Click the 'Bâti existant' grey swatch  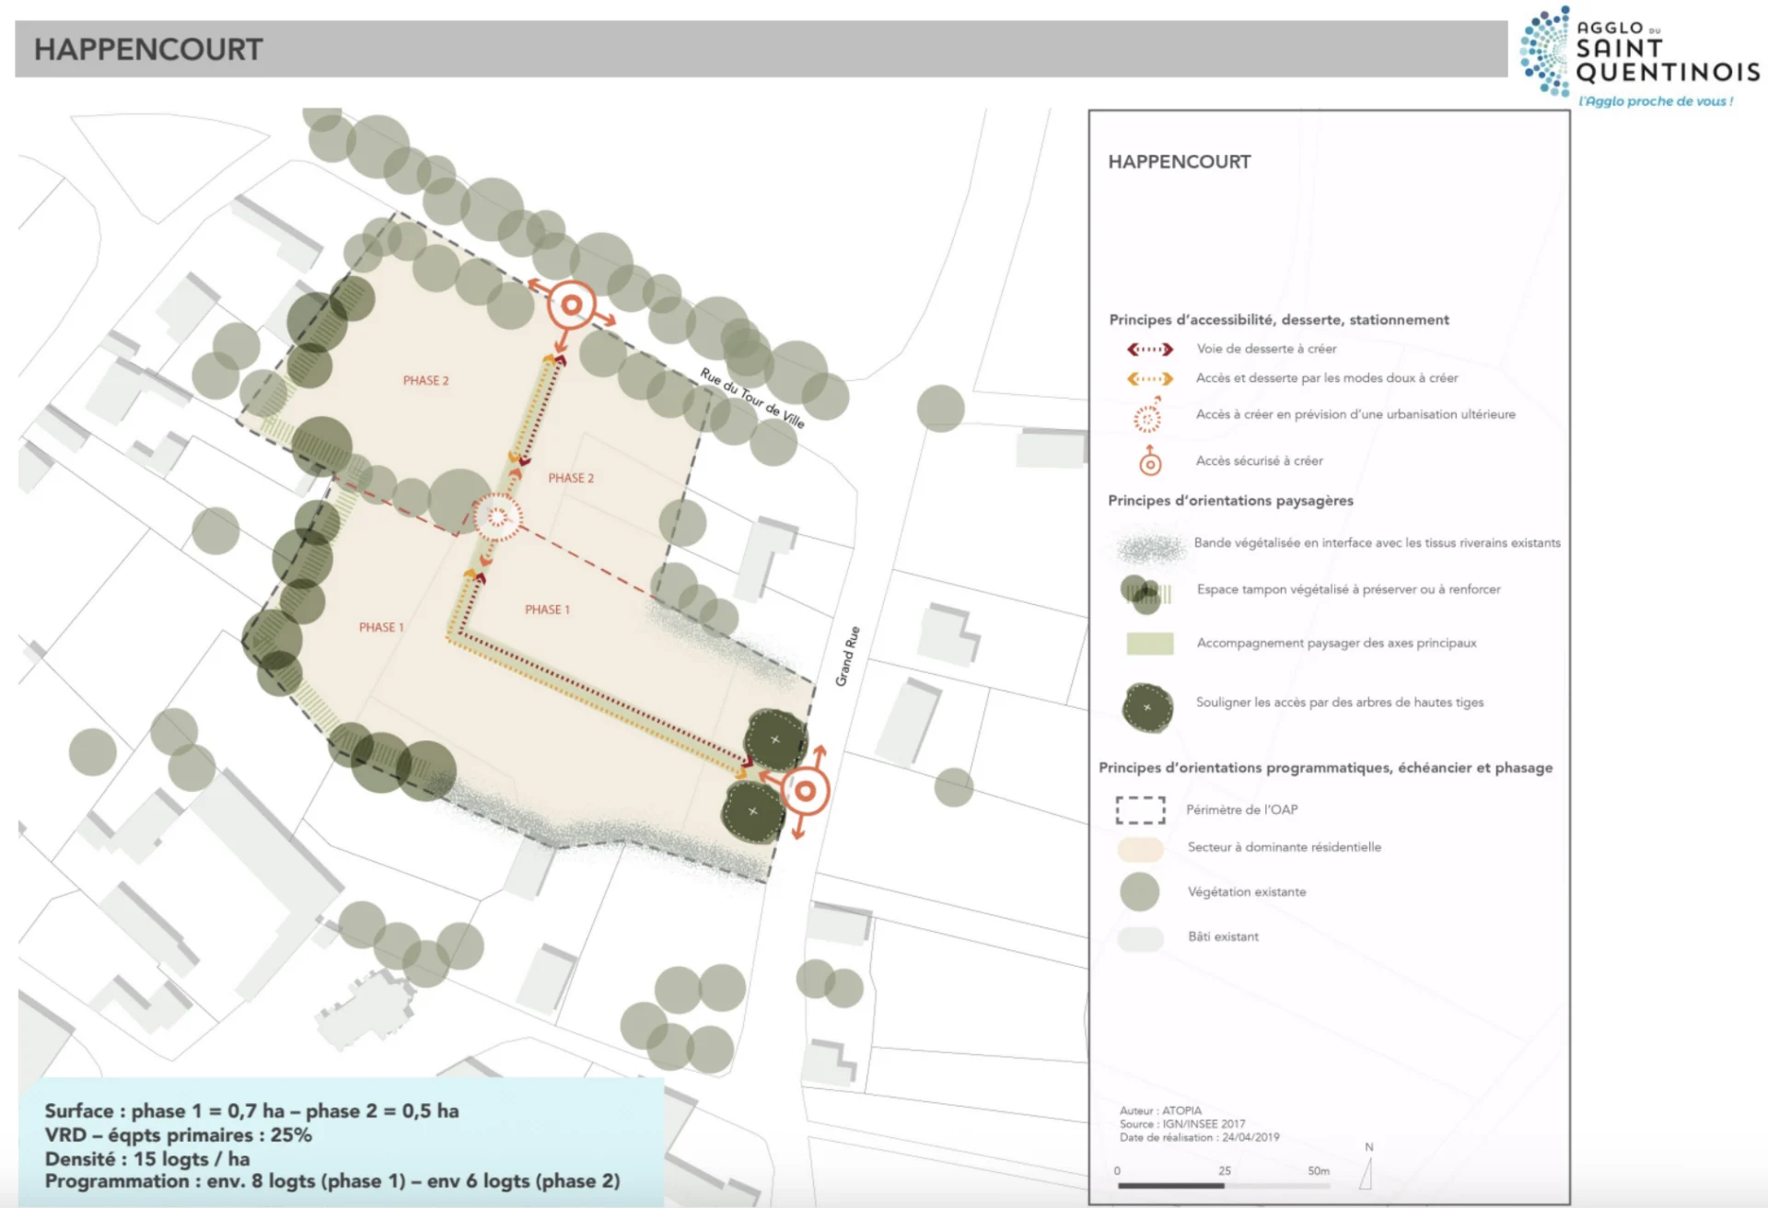[1140, 938]
